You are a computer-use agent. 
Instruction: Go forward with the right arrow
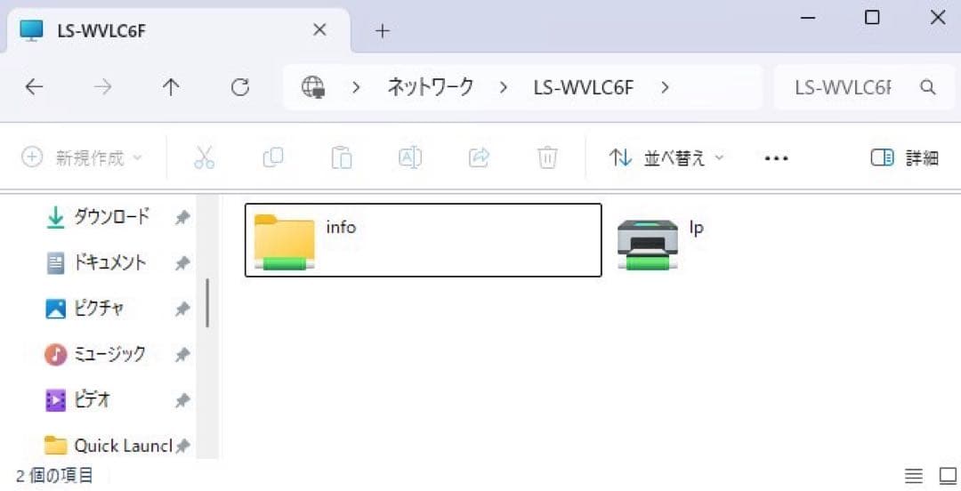tap(103, 88)
